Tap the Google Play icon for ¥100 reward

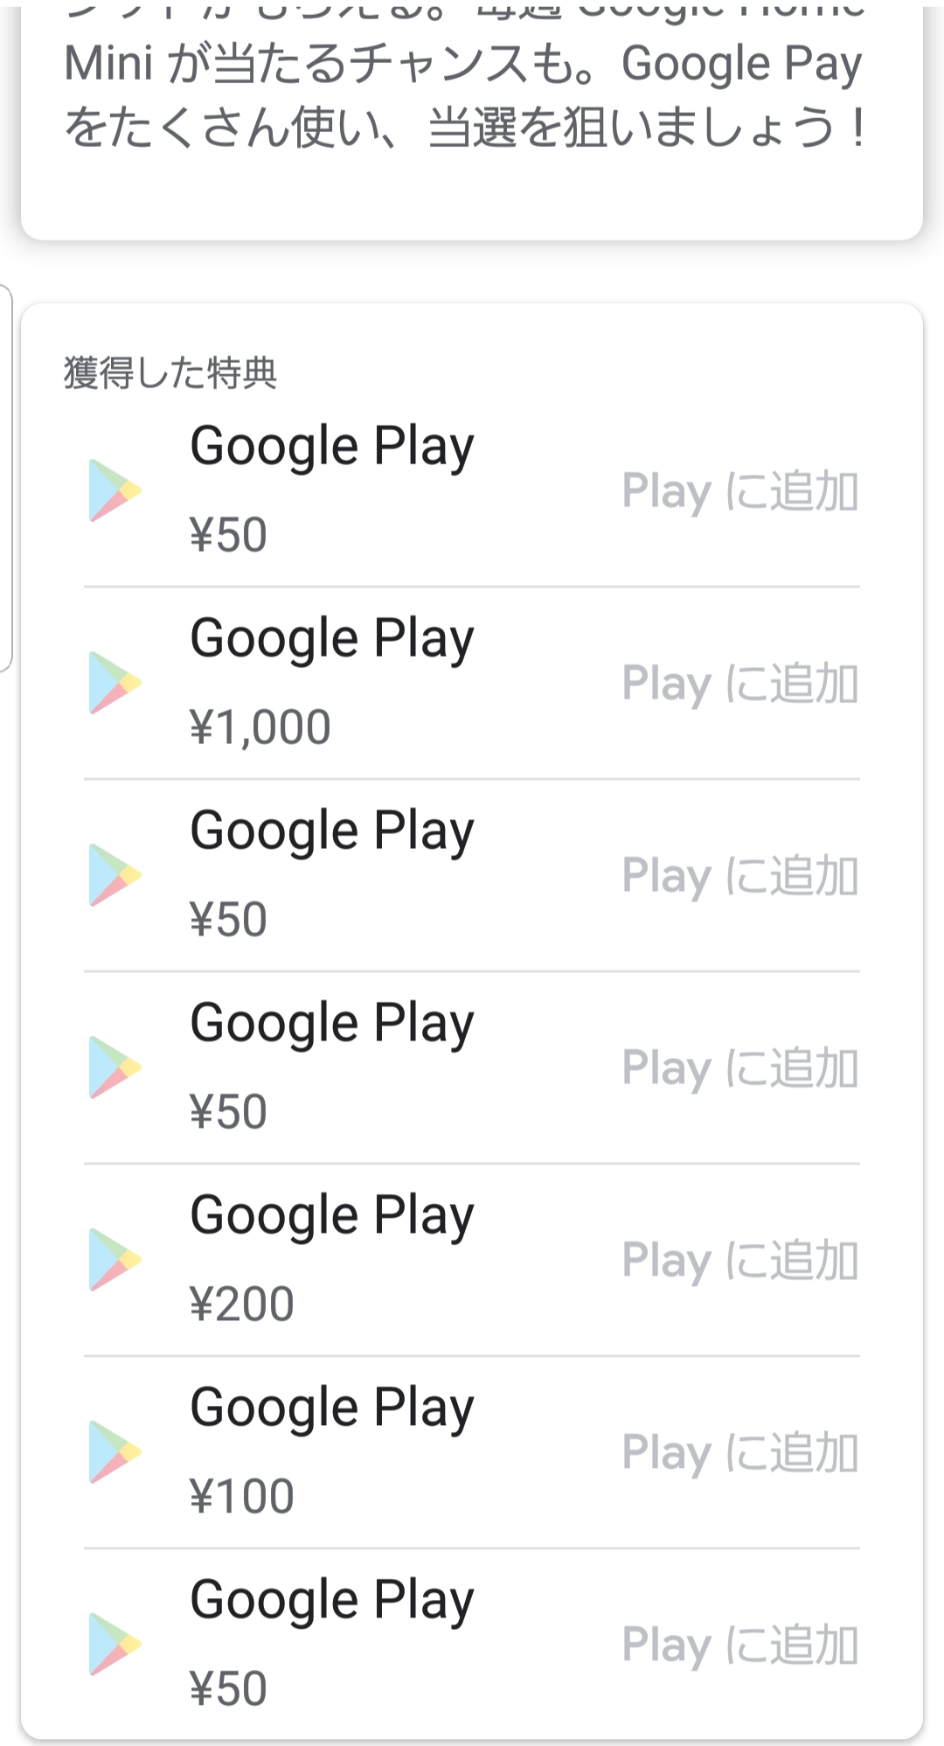click(x=115, y=1452)
